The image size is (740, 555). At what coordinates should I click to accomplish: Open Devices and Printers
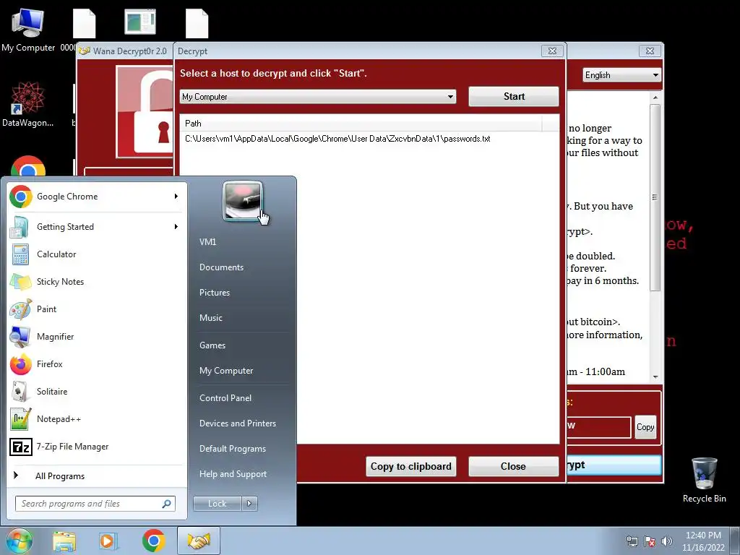pyautogui.click(x=237, y=423)
